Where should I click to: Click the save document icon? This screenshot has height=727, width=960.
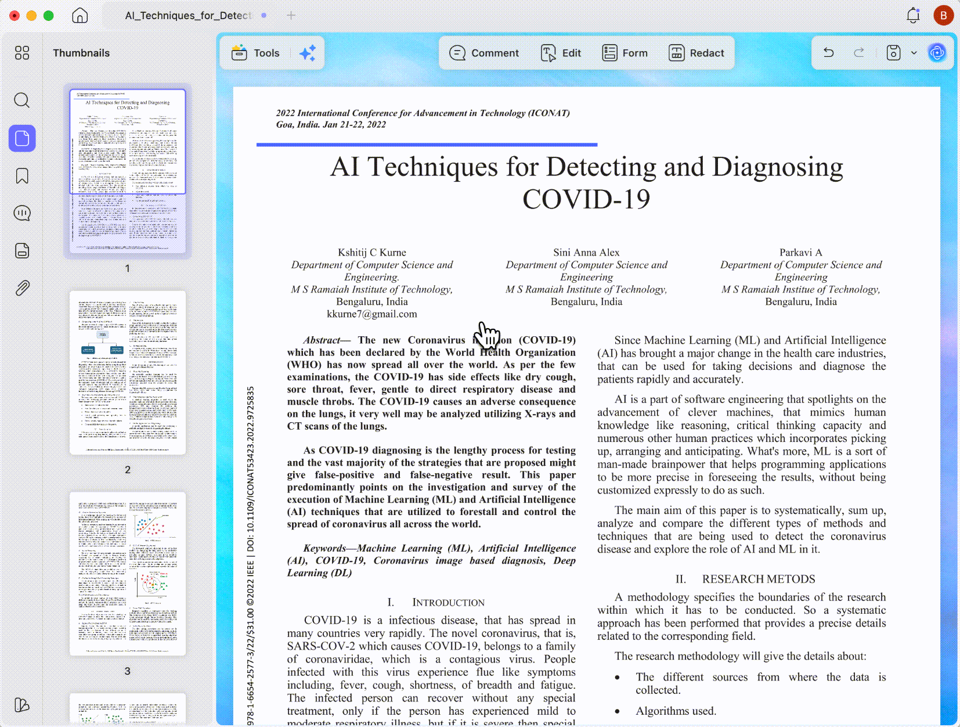(894, 53)
